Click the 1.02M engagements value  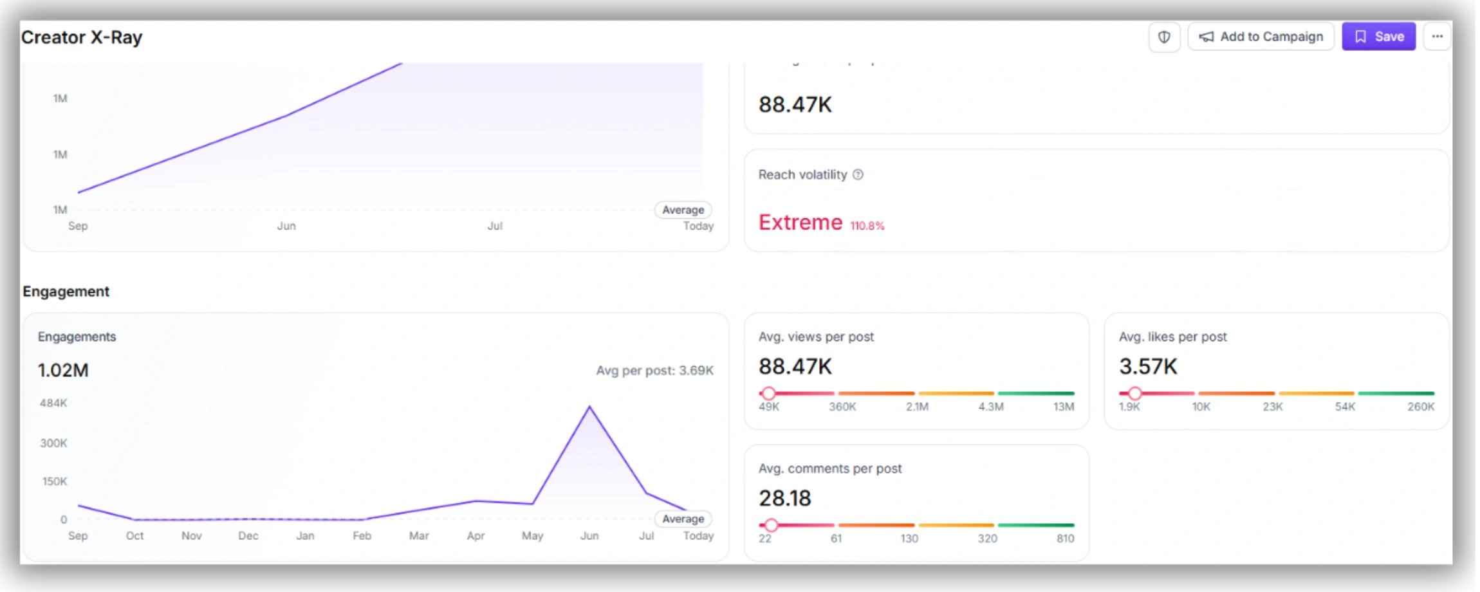(63, 371)
